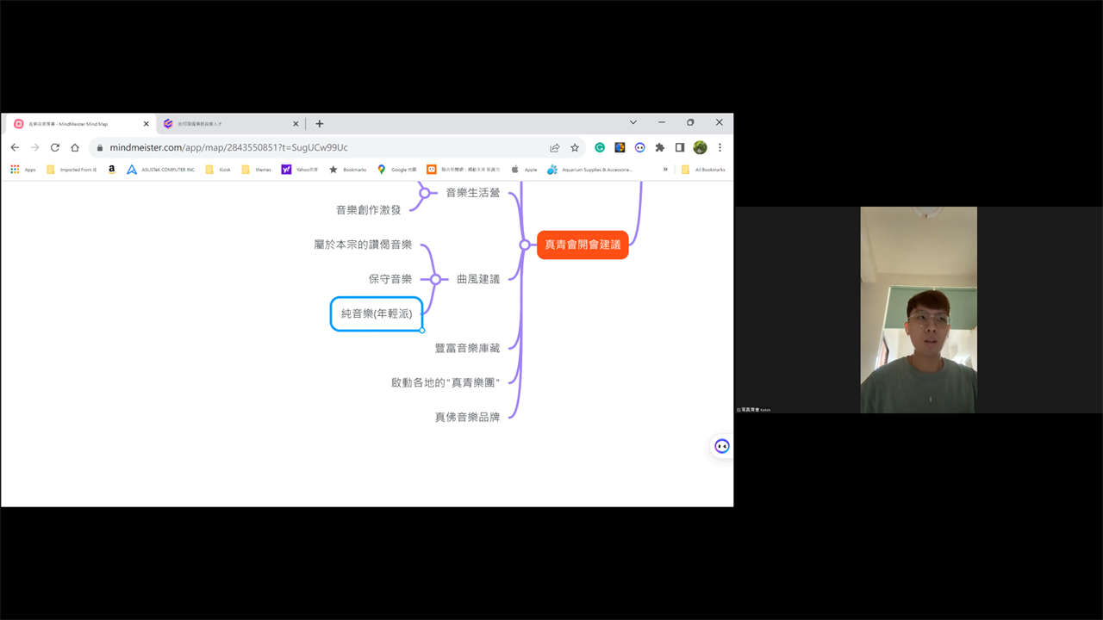Open the Apps shortcut in bookmarks bar

click(x=23, y=170)
